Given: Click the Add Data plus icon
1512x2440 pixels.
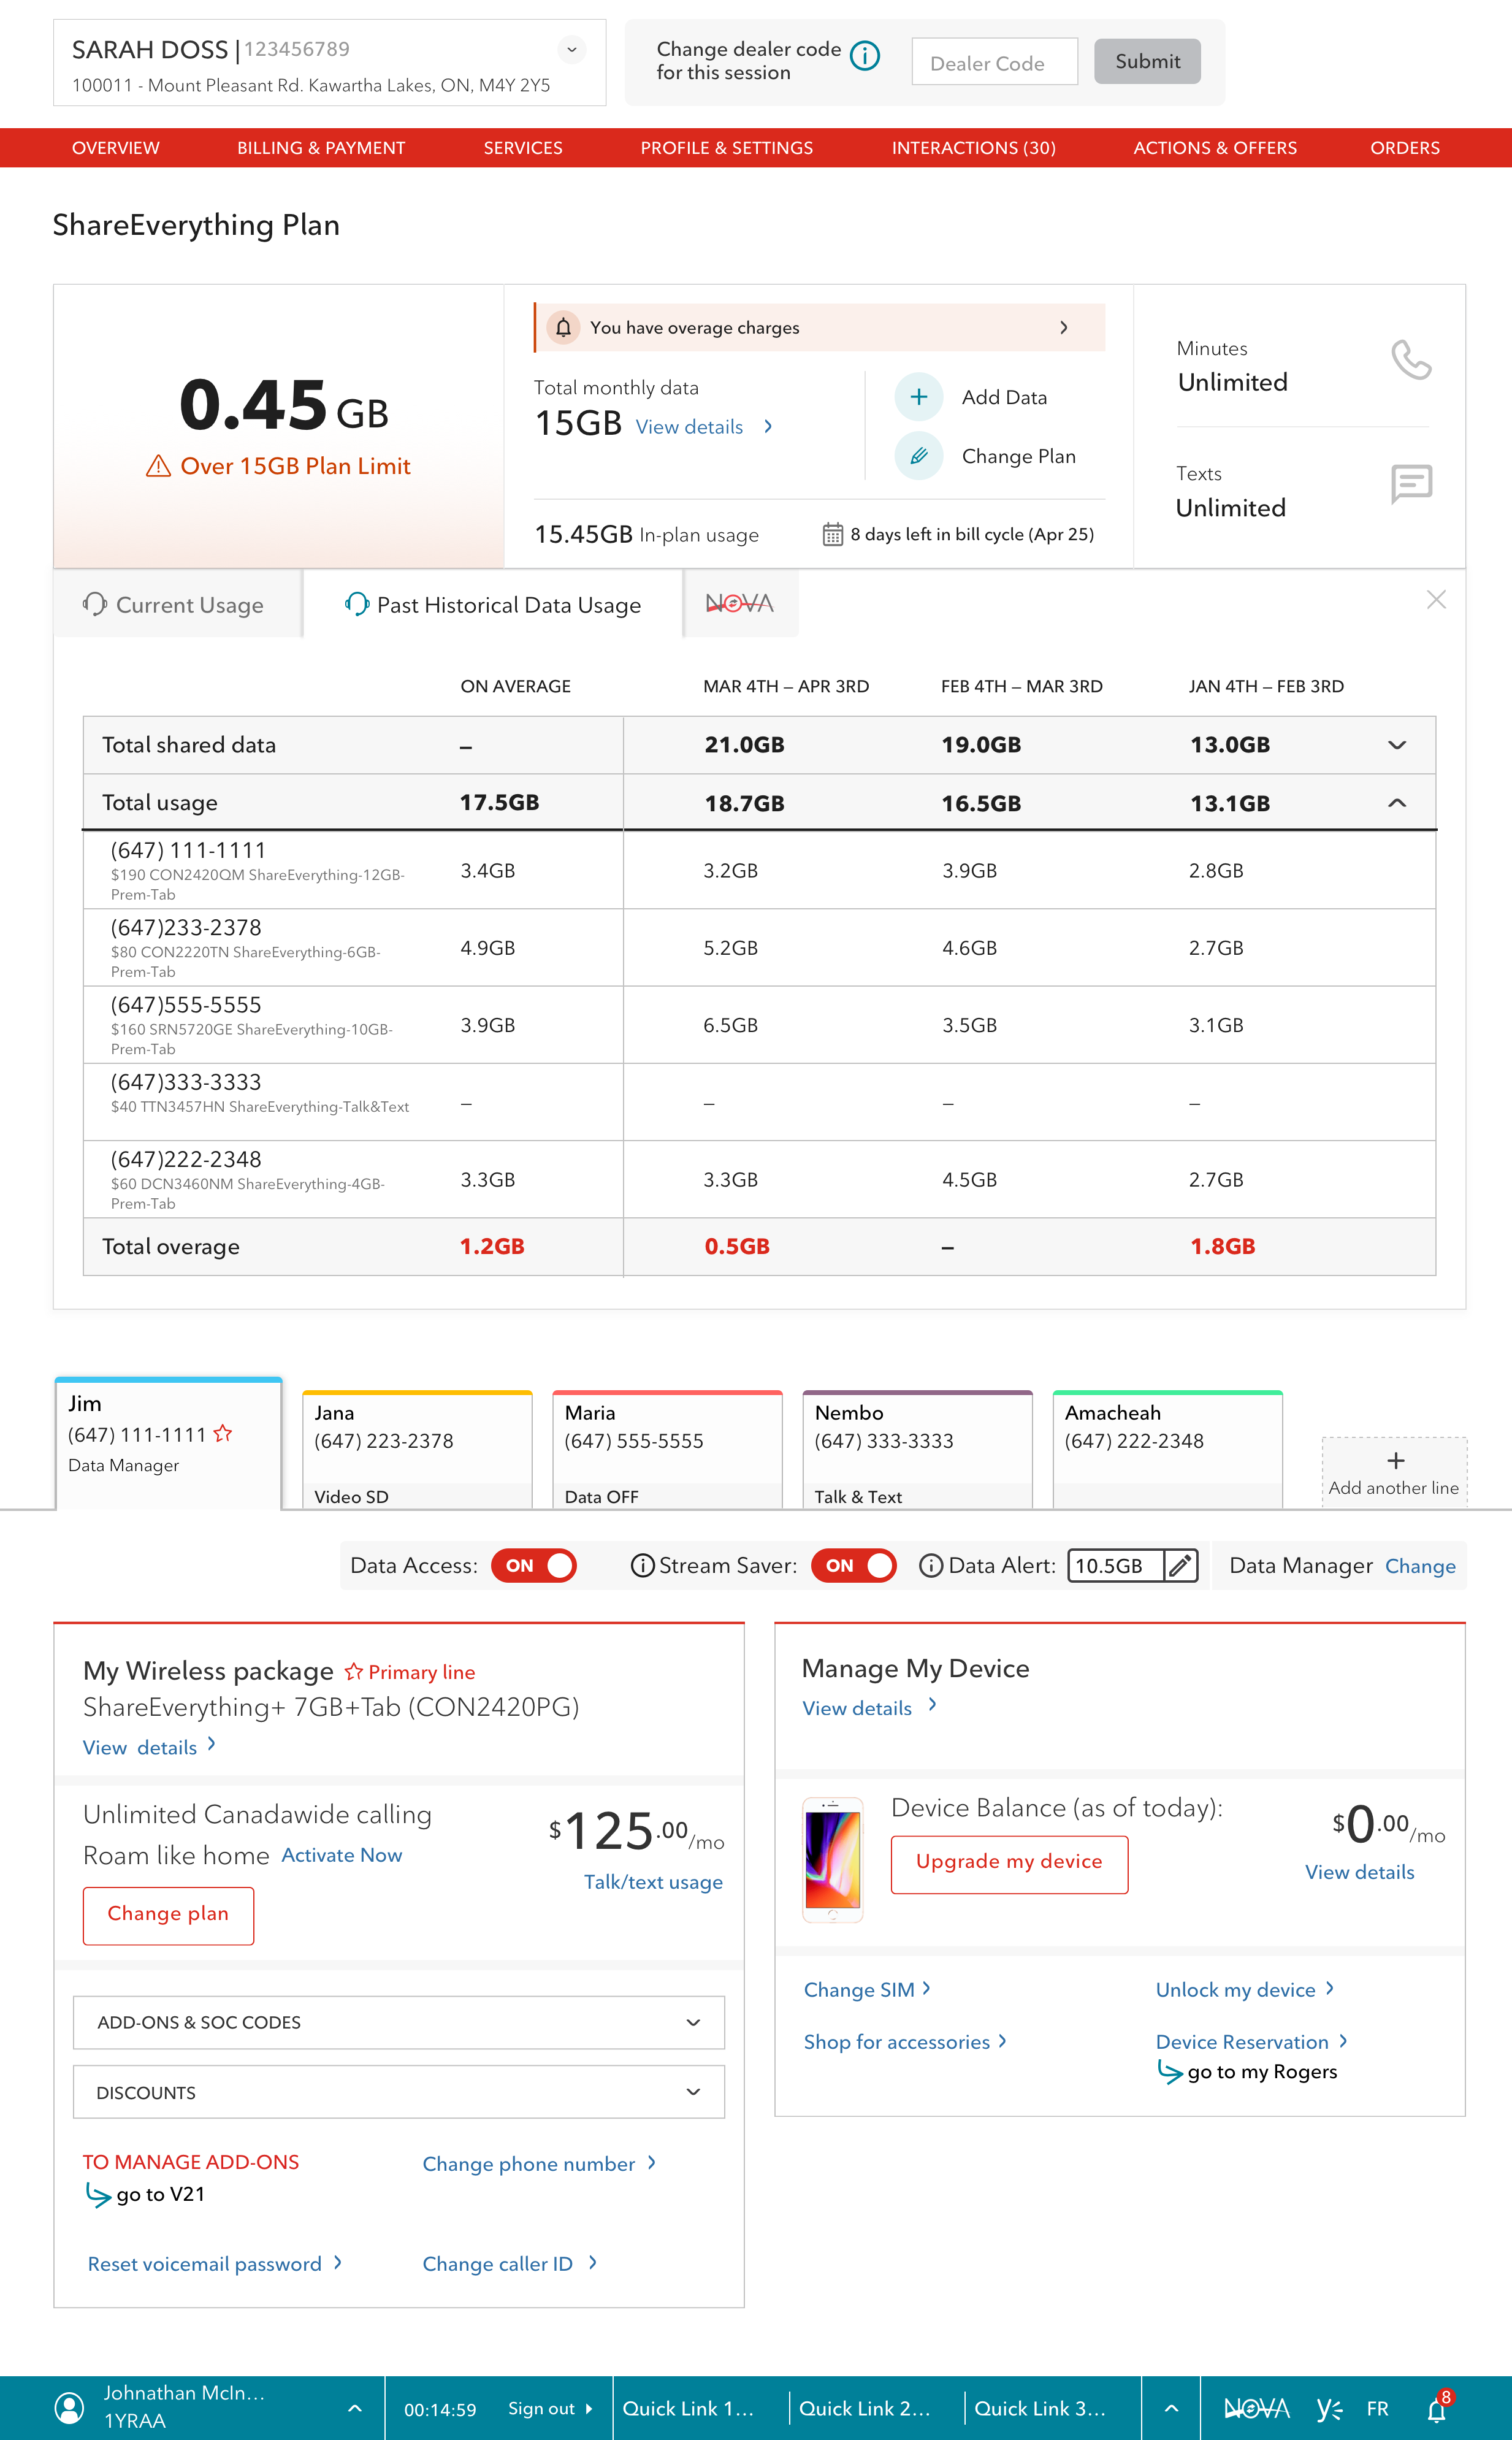Looking at the screenshot, I should click(918, 397).
